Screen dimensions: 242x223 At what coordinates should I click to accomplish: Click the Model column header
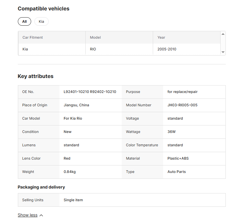(x=95, y=37)
